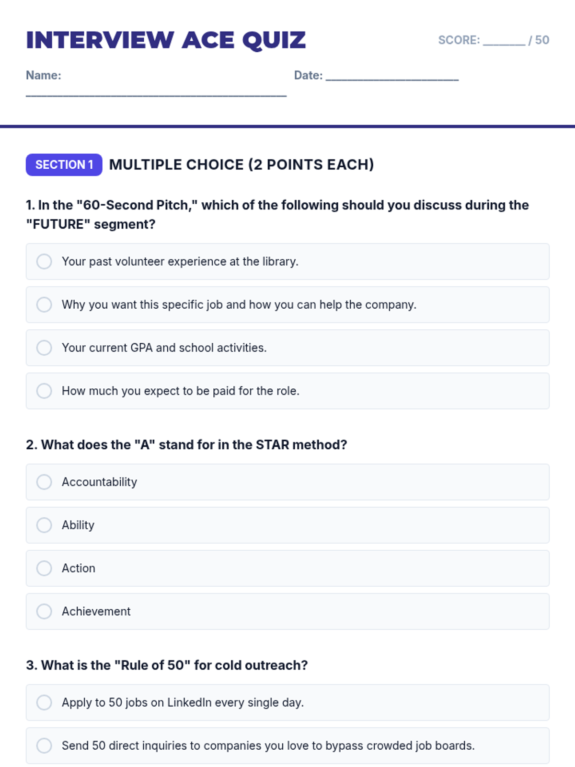Choose "Why you want this specific job" answer
The image size is (575, 767).
[44, 305]
